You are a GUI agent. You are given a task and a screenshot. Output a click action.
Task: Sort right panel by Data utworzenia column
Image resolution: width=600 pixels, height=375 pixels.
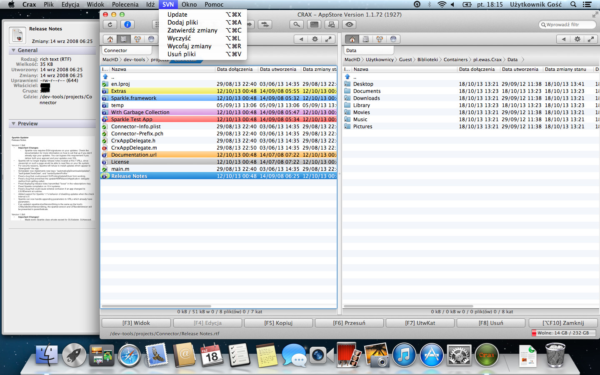point(521,69)
